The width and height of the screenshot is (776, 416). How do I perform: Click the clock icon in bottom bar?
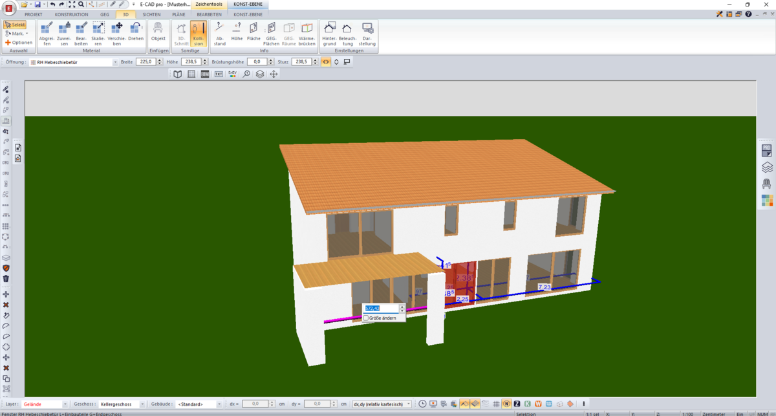click(422, 404)
